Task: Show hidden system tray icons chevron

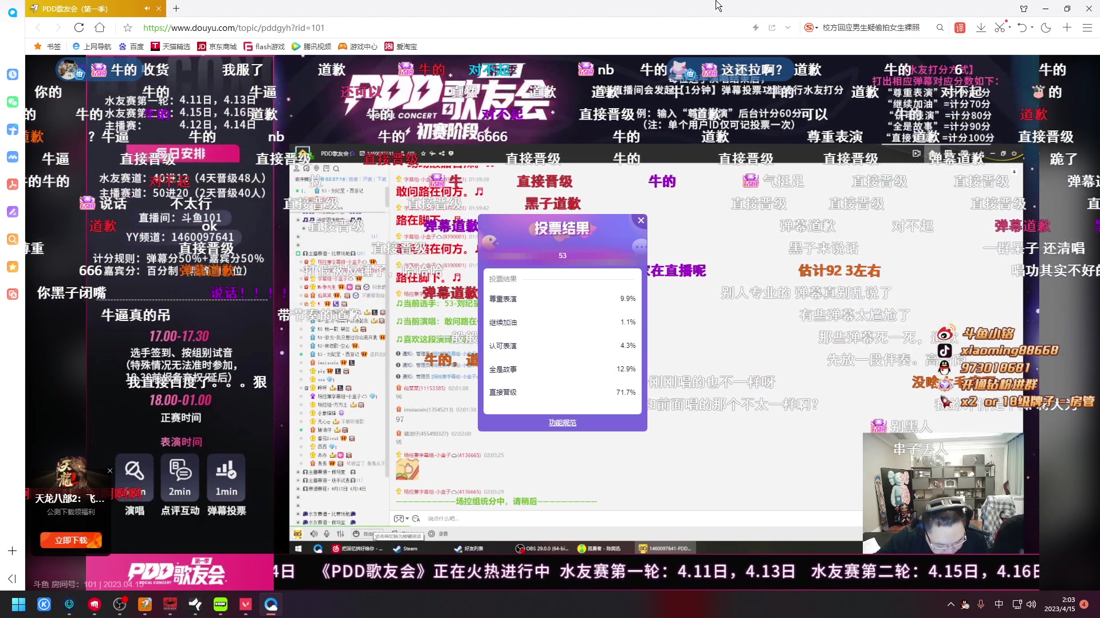Action: [x=951, y=604]
